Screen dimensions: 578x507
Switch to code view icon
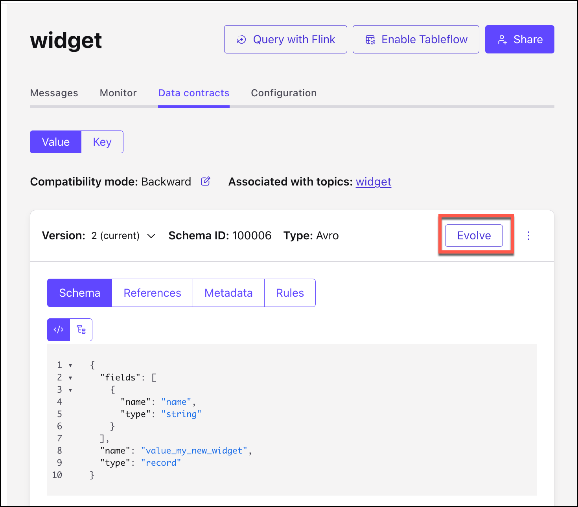pyautogui.click(x=59, y=330)
